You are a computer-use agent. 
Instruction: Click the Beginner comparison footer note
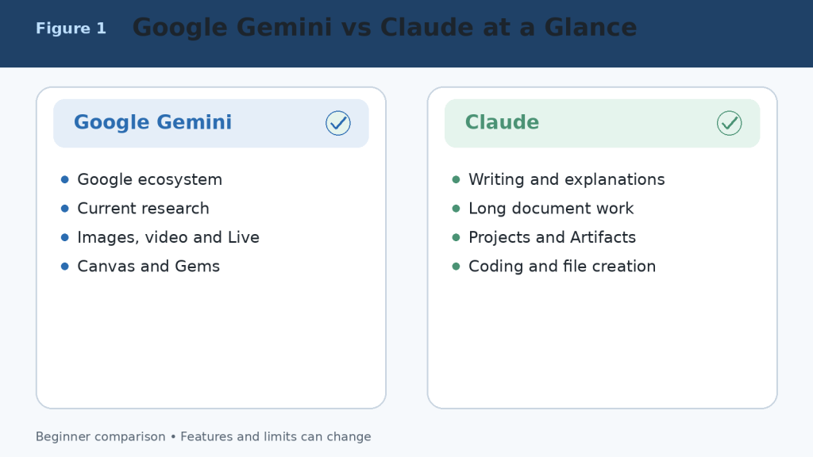[x=203, y=437]
